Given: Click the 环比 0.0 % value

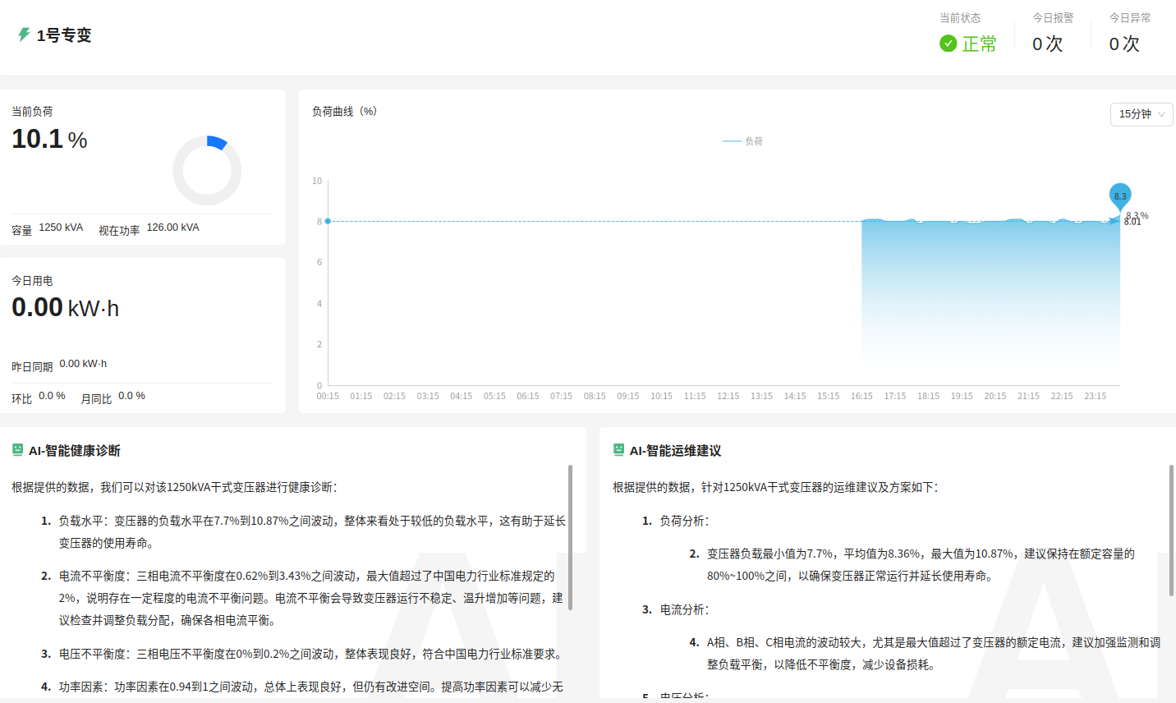Looking at the screenshot, I should click(52, 396).
